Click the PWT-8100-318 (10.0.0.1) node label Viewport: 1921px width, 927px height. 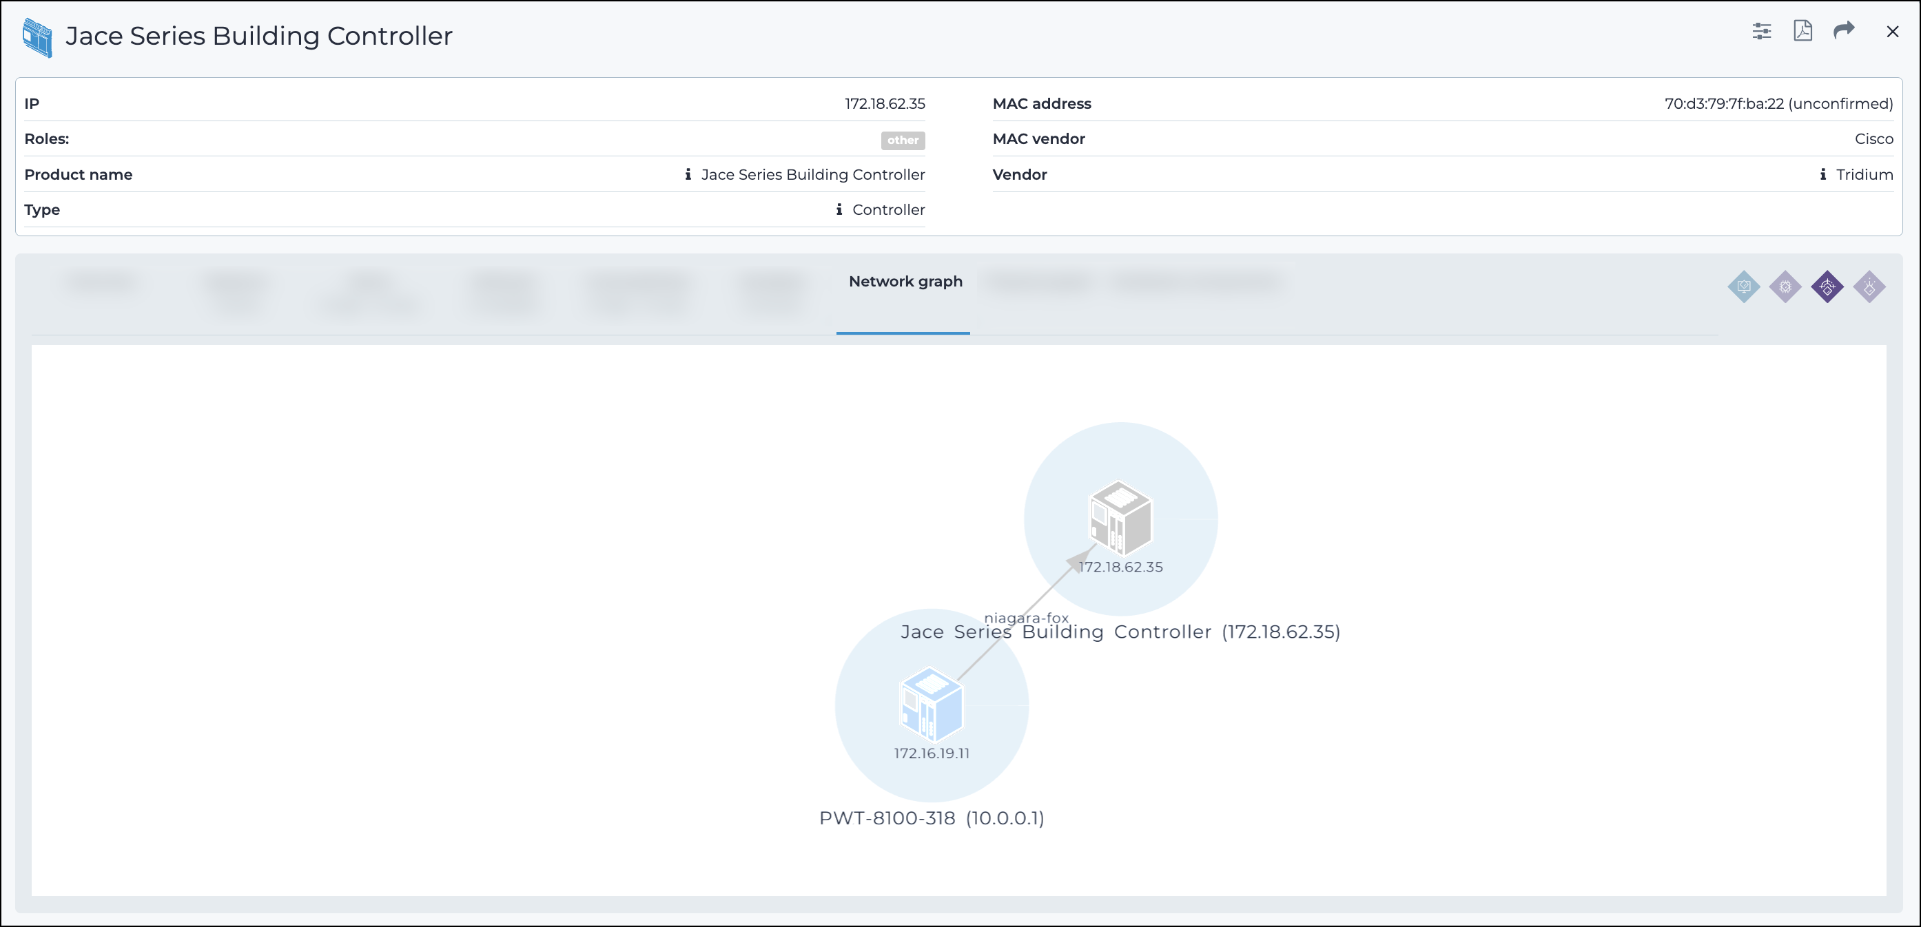click(x=932, y=817)
